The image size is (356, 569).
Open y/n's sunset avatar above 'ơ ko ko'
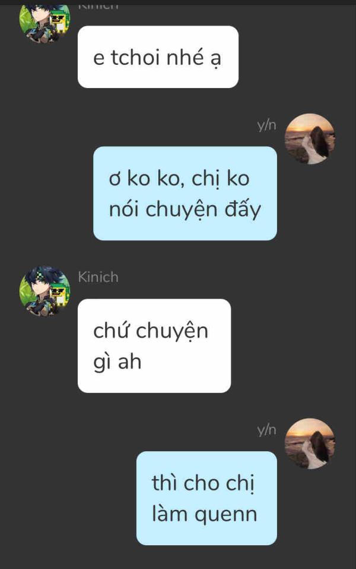(x=310, y=139)
